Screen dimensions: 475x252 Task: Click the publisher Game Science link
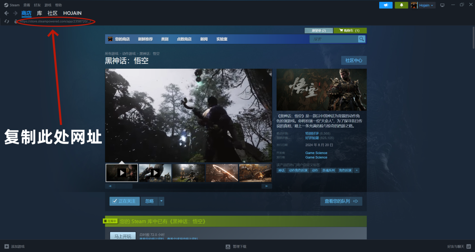[x=316, y=157]
